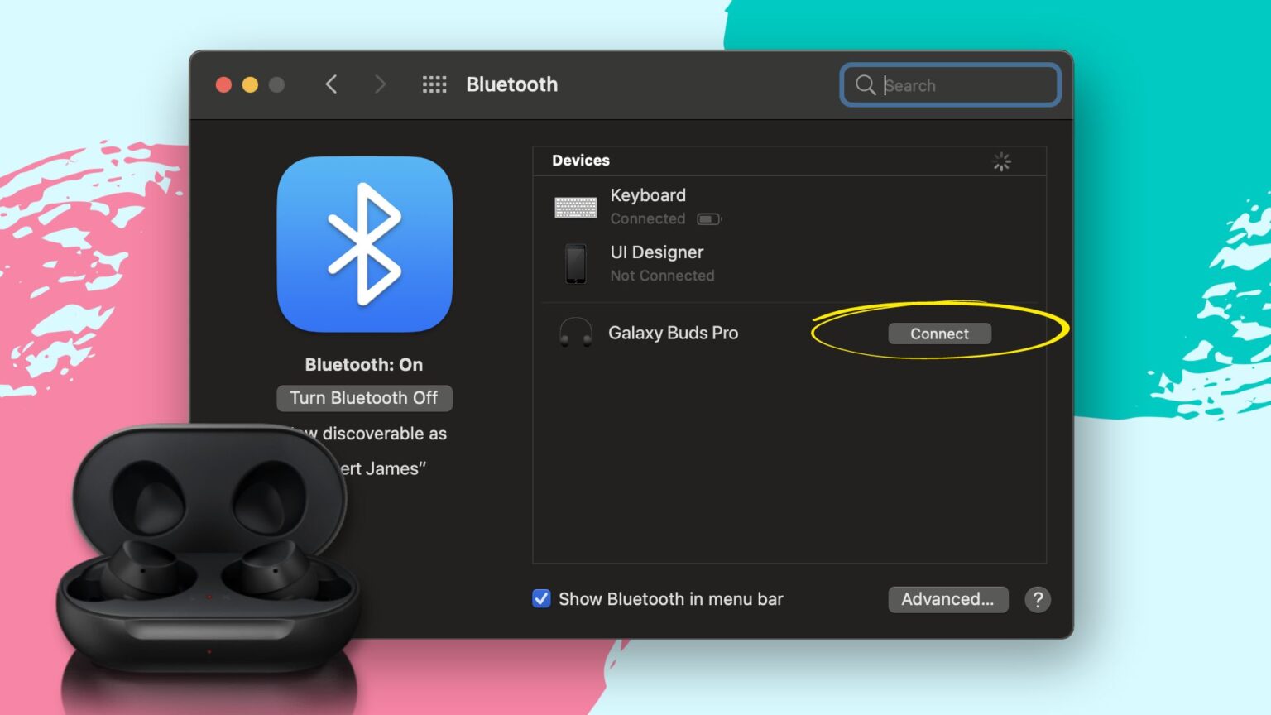Toggle Bluetooth off
The height and width of the screenshot is (715, 1271).
tap(364, 398)
